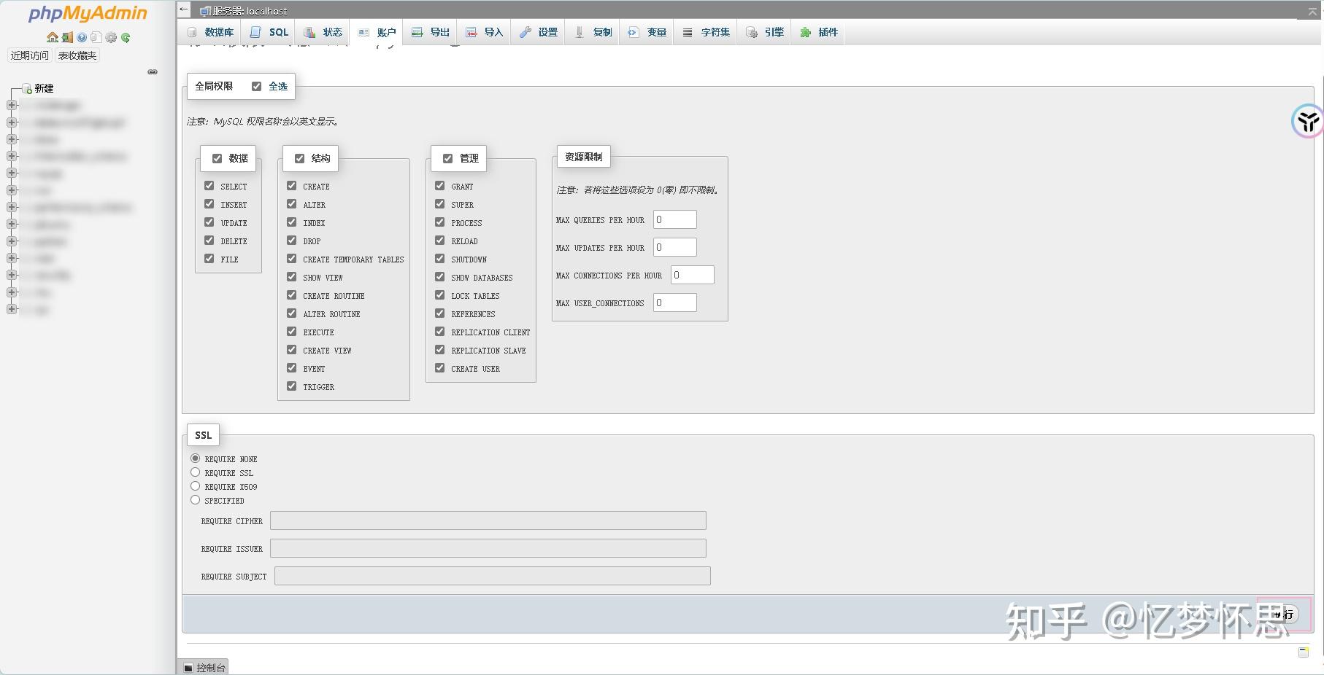Uncheck the EXECUTE privilege
The width and height of the screenshot is (1324, 675).
pos(292,332)
